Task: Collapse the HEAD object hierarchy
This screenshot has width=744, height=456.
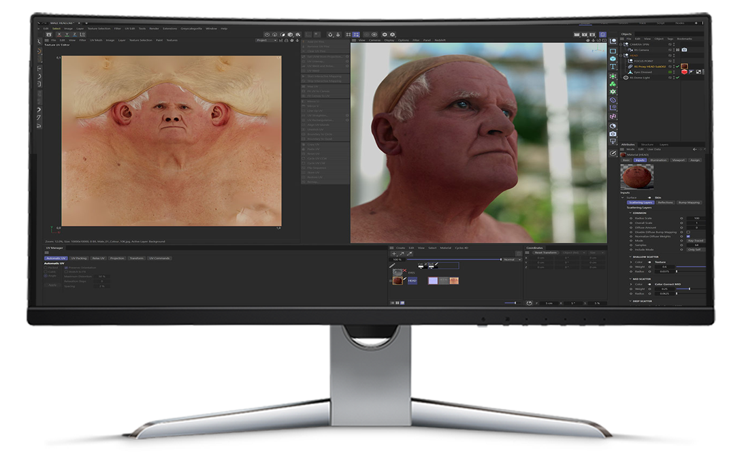Action: [x=621, y=56]
